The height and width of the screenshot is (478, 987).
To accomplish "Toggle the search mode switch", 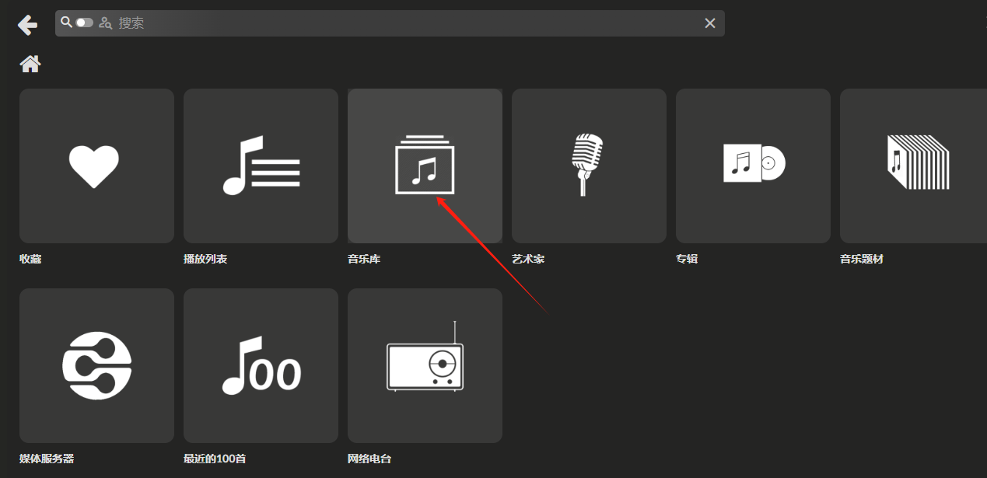I will (84, 23).
